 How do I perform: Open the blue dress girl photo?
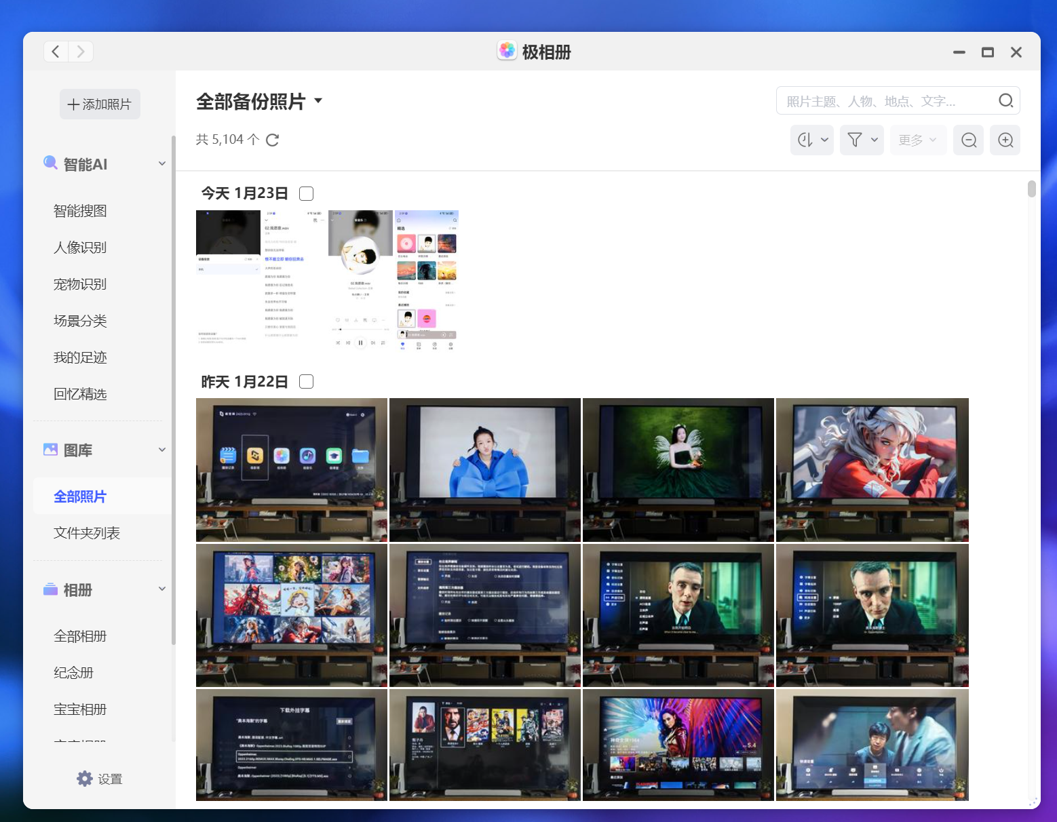click(x=485, y=470)
